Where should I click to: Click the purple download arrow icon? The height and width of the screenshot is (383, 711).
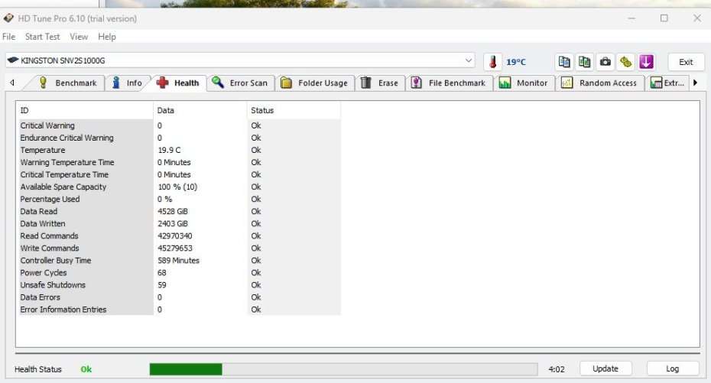tap(646, 62)
